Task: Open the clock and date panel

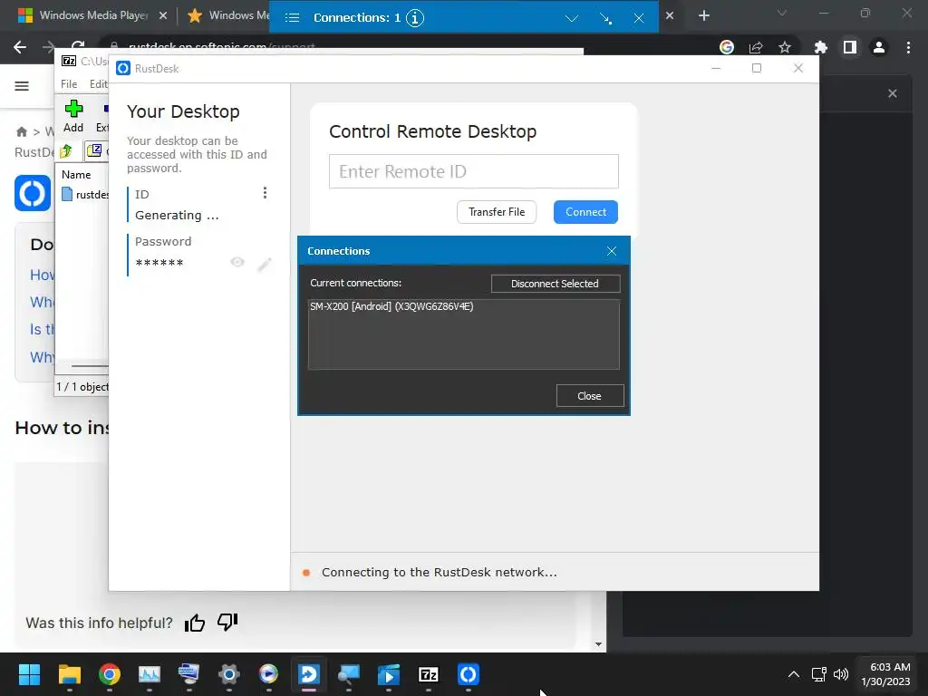Action: click(886, 674)
